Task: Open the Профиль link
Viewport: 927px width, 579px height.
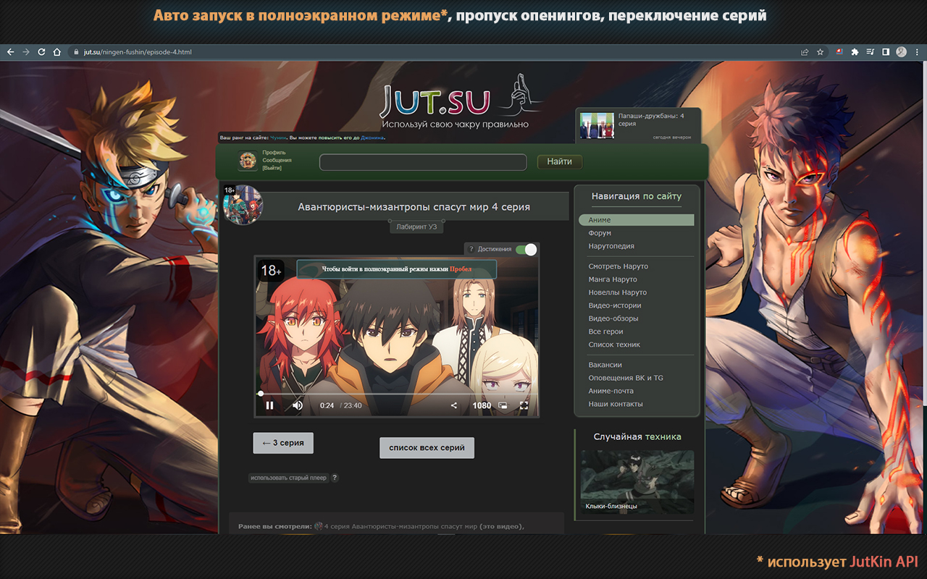Action: click(274, 153)
